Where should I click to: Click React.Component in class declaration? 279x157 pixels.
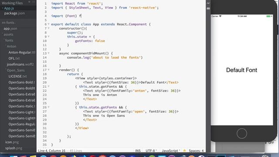pyautogui.click(x=132, y=24)
